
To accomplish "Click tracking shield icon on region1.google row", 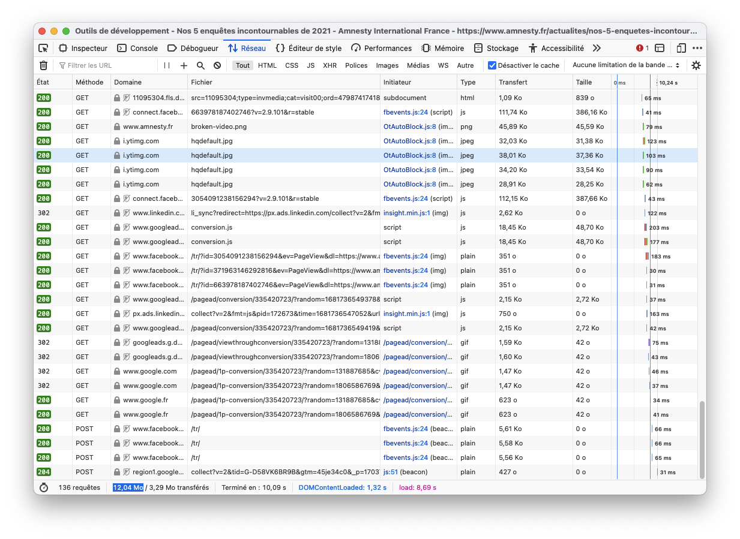I will pyautogui.click(x=127, y=472).
